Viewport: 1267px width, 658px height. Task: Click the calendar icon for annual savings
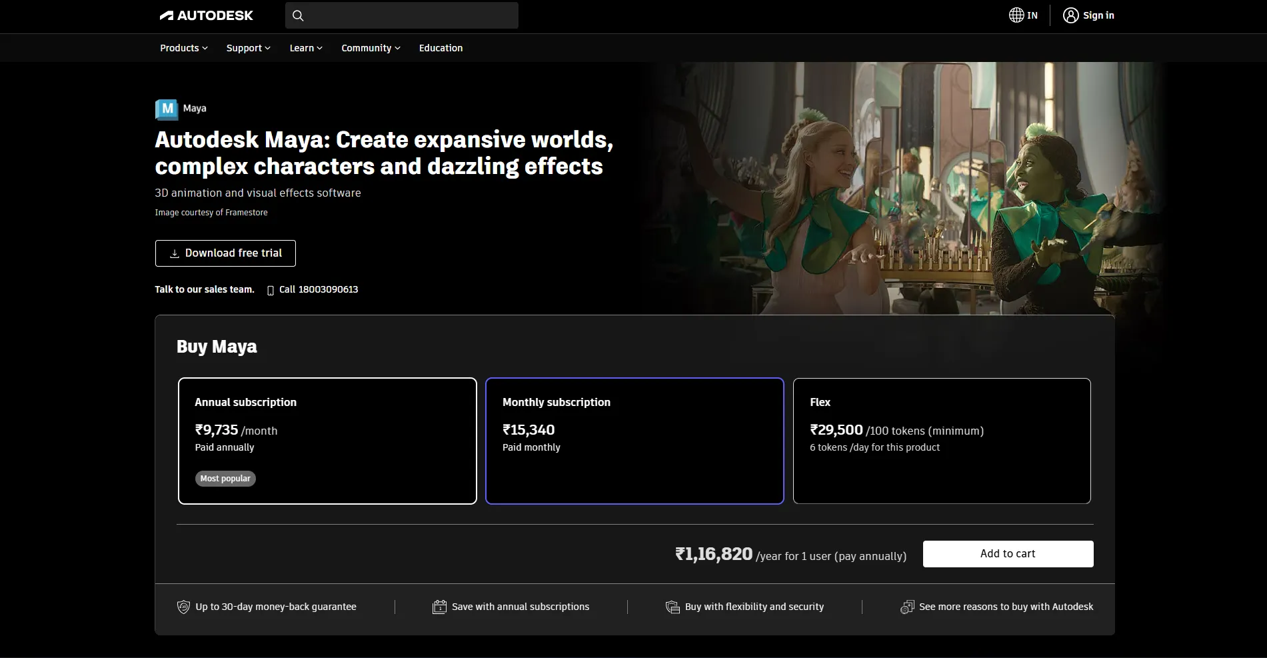pyautogui.click(x=439, y=607)
